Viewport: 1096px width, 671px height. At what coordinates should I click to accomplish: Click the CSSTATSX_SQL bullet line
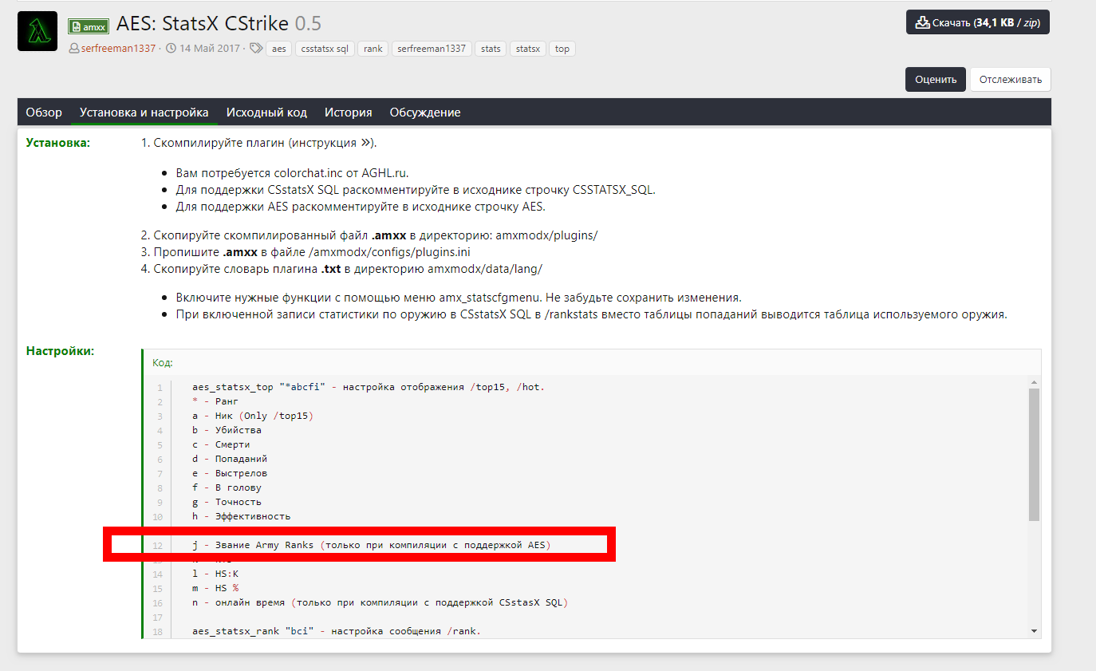(416, 190)
